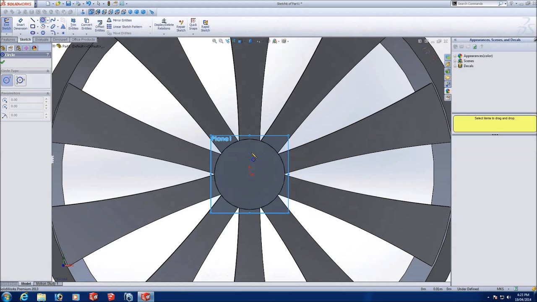Image resolution: width=537 pixels, height=302 pixels.
Task: Collapse the Circle Type section
Action: tap(47, 71)
